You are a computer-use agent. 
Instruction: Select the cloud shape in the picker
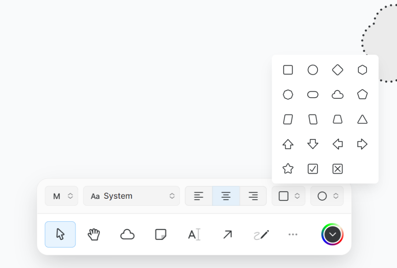[337, 95]
